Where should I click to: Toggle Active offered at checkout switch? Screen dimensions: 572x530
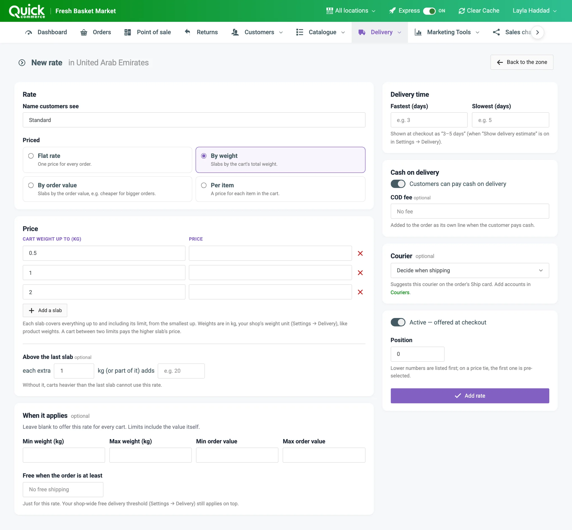[398, 322]
